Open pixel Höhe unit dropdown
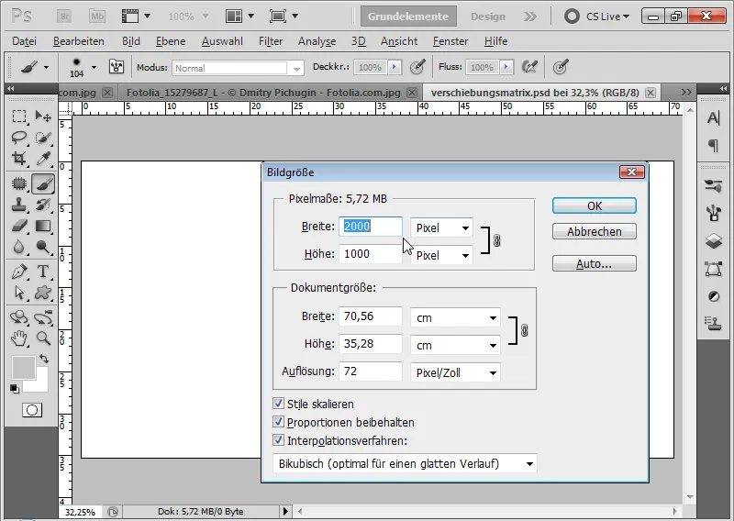 point(441,255)
